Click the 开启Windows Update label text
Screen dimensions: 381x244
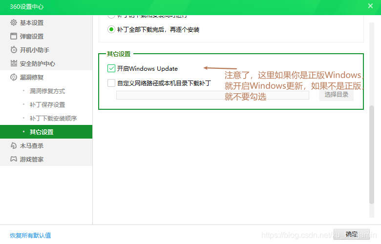click(x=147, y=69)
